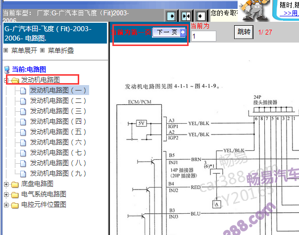Expand the 电控元件位置图 folder node

point(6,205)
